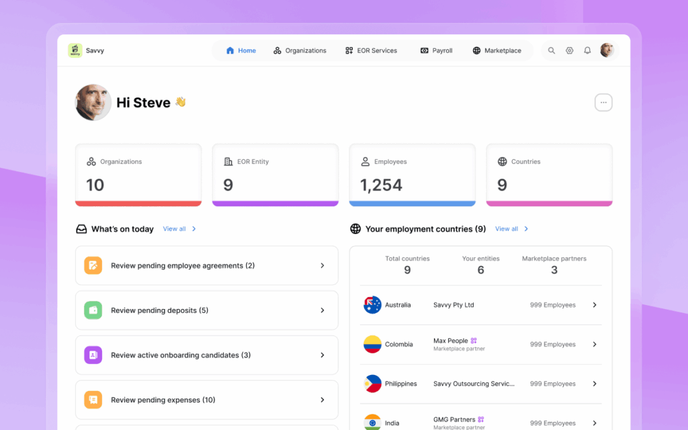The image size is (688, 430).
Task: Click the green pending deposits wallet icon
Action: tap(93, 310)
